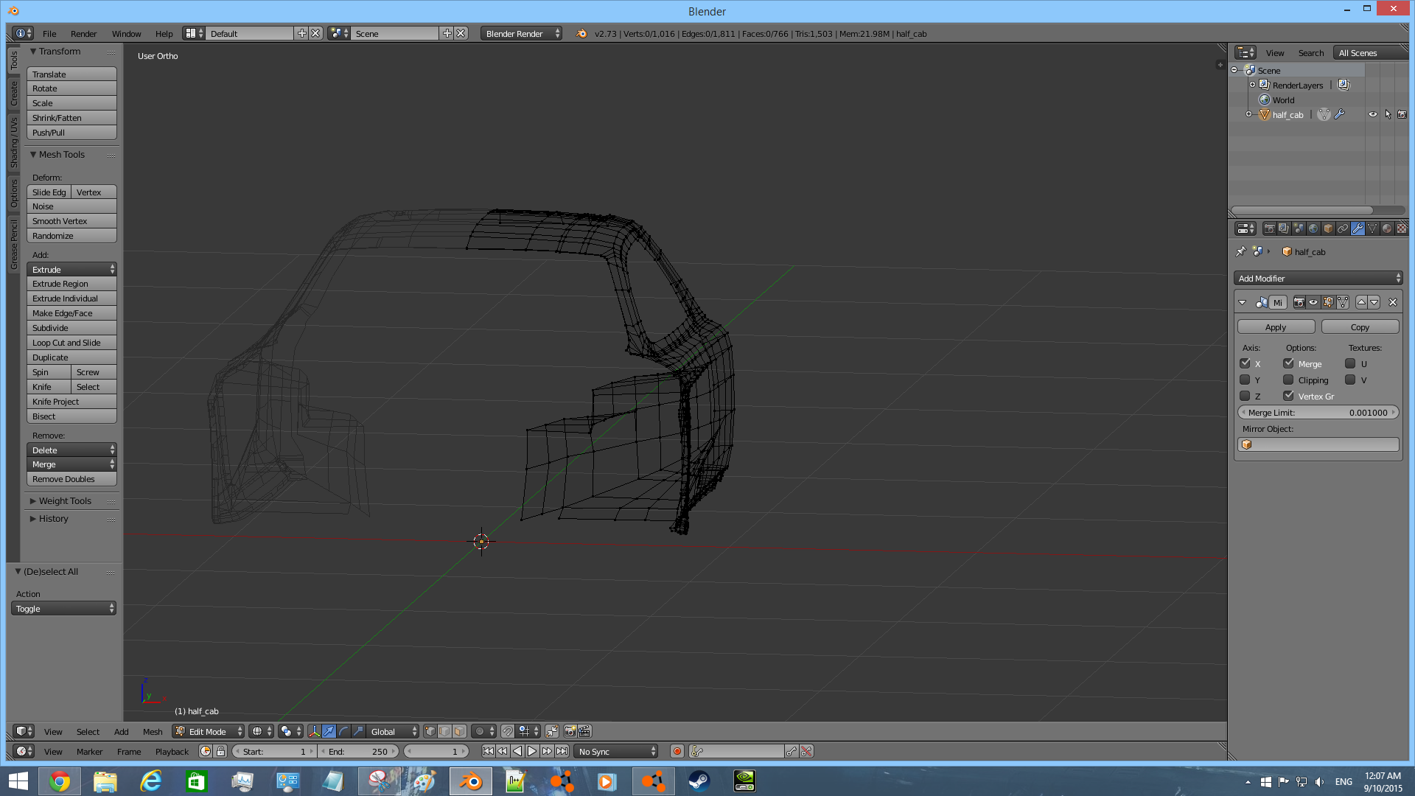Open the Toggle action dropdown
Viewport: 1415px width, 796px height.
coord(63,608)
